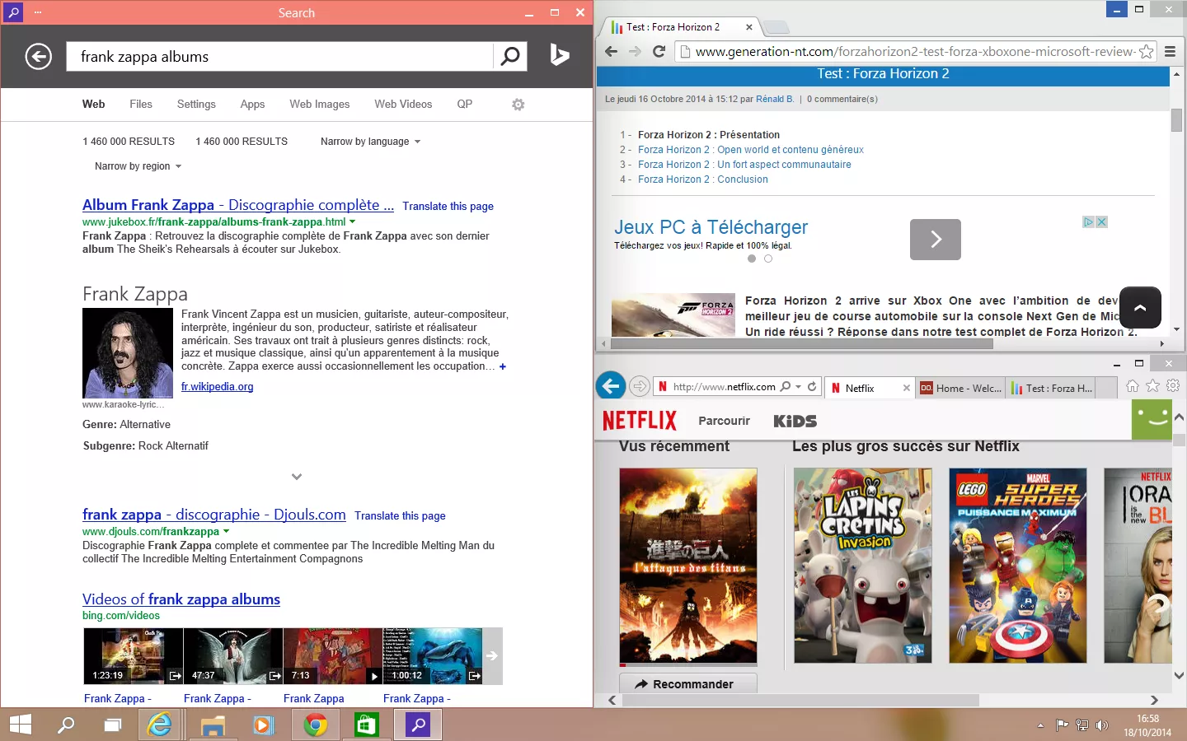The image size is (1187, 741).
Task: Open search settings gear icon
Action: 518,105
